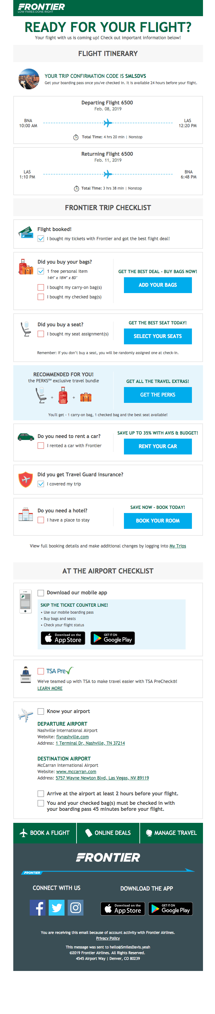Image resolution: width=215 pixels, height=1014 pixels.
Task: Click the Facebook icon in footer
Action: coord(37,907)
